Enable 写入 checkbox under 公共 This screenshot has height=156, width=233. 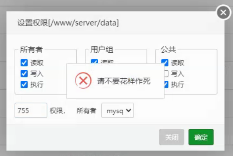pos(166,74)
